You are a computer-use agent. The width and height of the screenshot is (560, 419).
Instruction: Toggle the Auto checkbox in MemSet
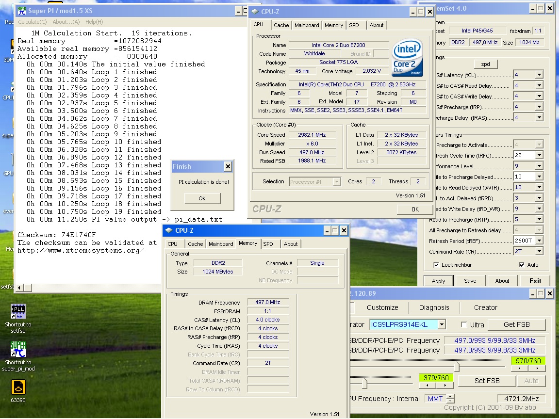point(522,265)
